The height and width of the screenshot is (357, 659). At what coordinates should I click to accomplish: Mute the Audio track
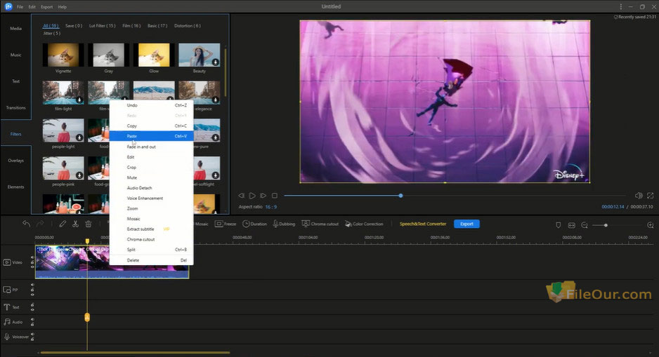(x=32, y=320)
